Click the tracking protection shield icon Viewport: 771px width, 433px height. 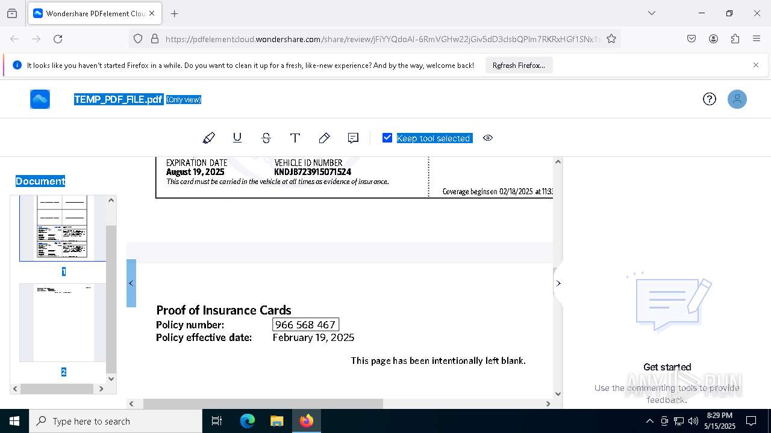(138, 38)
